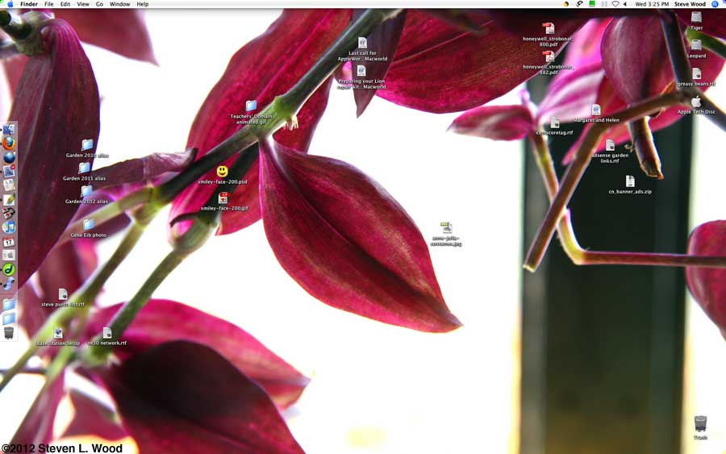Screen dimensions: 726x454
Task: Select honeywell_strobonar_800.pdf desktop icon
Action: coord(549,28)
